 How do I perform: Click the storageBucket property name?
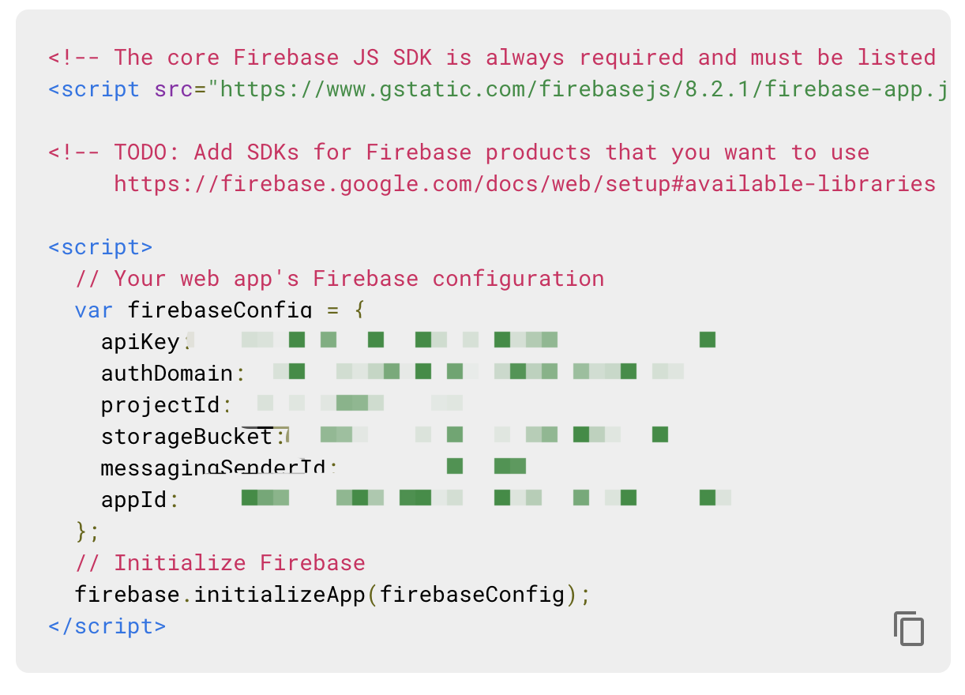(186, 437)
